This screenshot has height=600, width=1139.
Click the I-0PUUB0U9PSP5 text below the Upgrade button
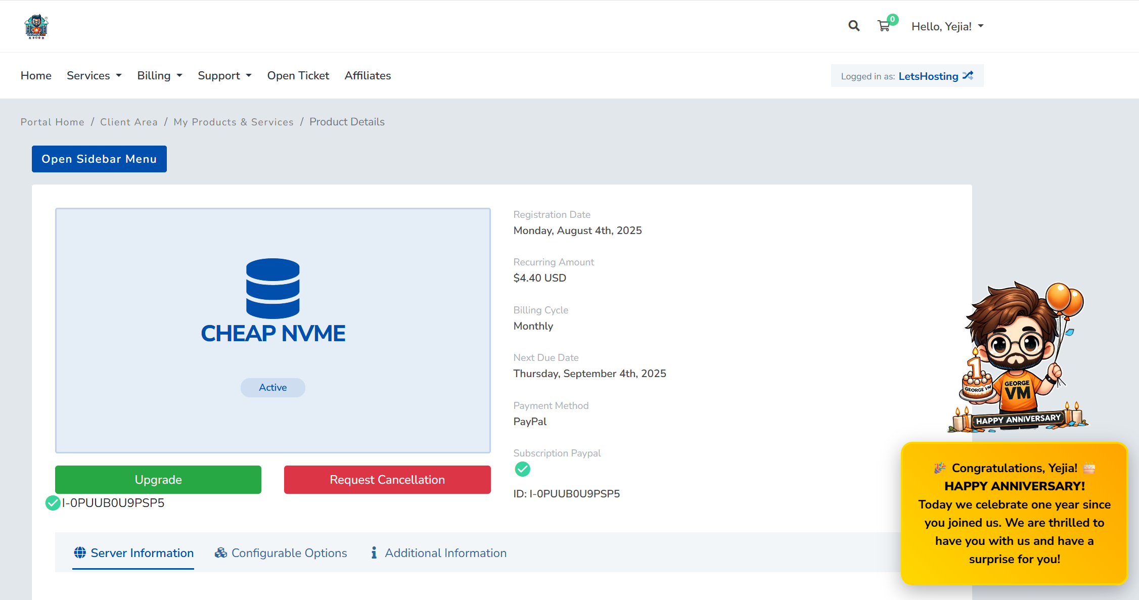(113, 503)
